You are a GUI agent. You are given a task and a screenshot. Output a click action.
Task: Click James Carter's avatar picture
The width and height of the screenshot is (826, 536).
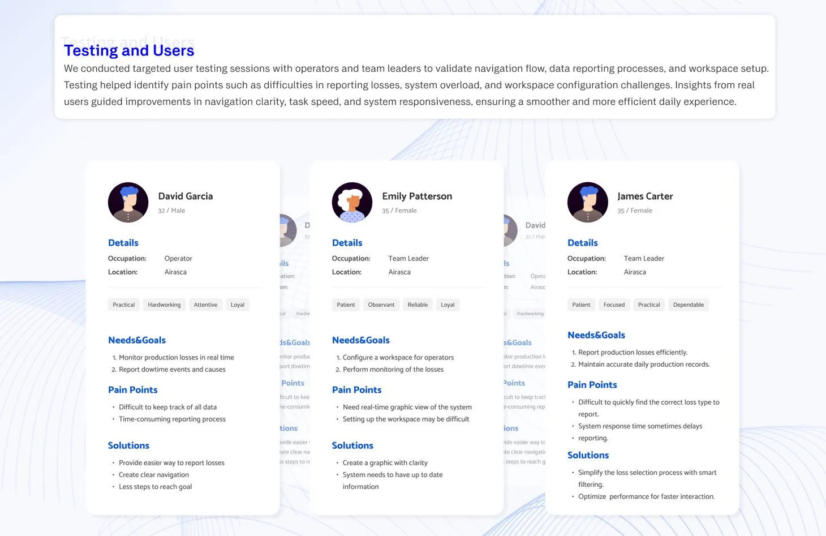coord(587,202)
